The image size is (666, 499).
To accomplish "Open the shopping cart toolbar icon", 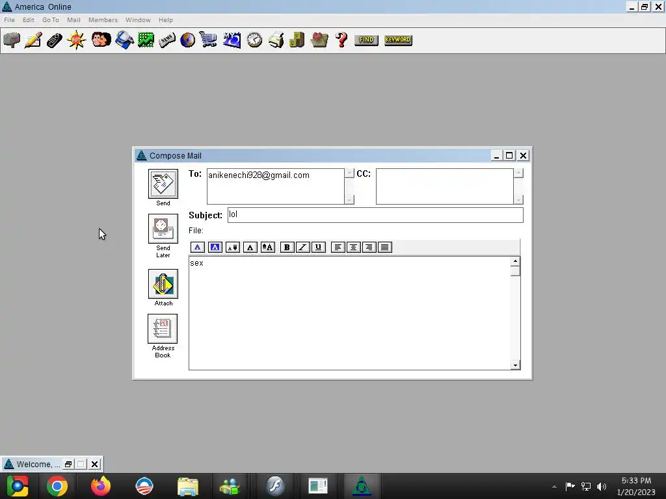I will [208, 40].
